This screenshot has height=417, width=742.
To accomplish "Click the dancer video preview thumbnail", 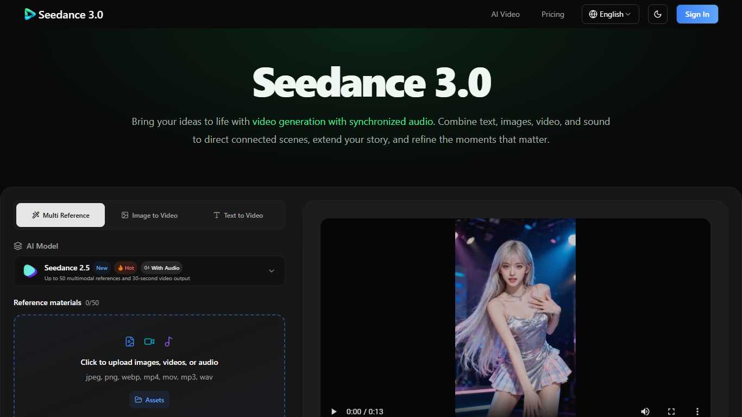I will (515, 318).
